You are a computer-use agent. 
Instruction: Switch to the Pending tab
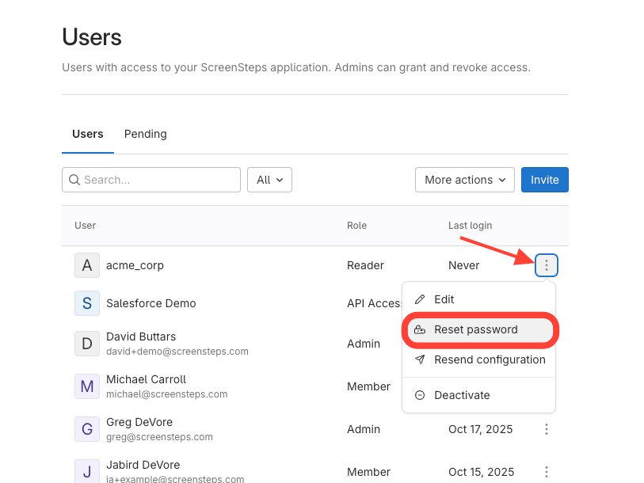145,134
